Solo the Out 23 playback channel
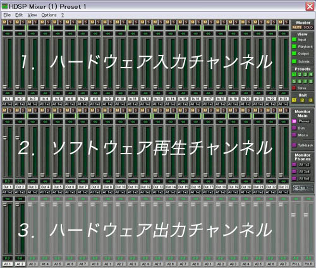 tap(286, 110)
